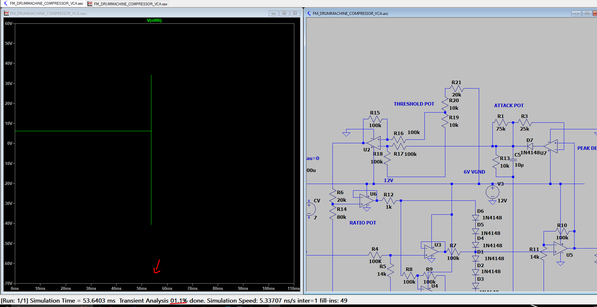Click the 0V vertical axis label
Viewport: 597px width, 307px height.
[x=10, y=144]
